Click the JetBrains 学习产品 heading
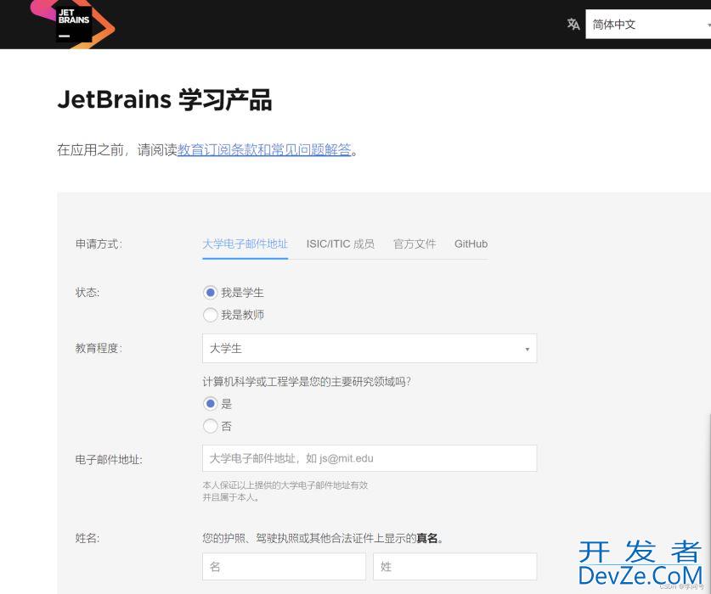 [x=165, y=99]
